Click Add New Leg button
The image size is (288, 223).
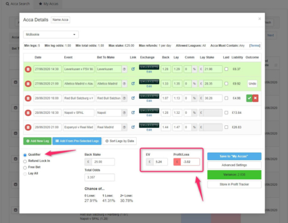[37, 141]
